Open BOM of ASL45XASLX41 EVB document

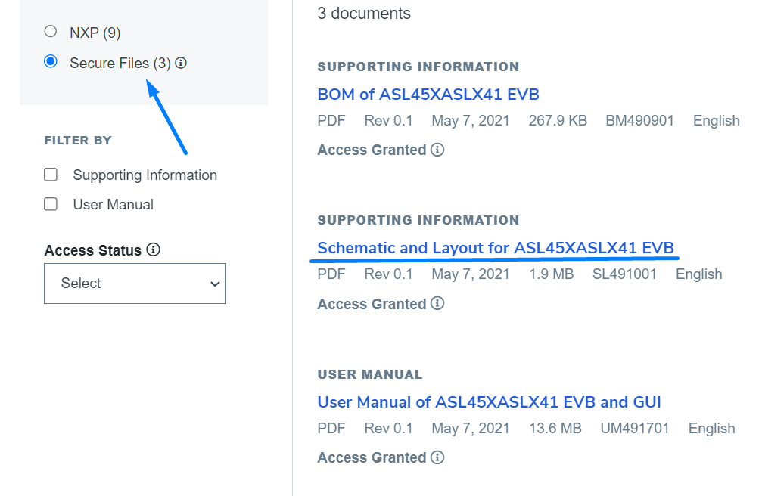click(x=428, y=94)
